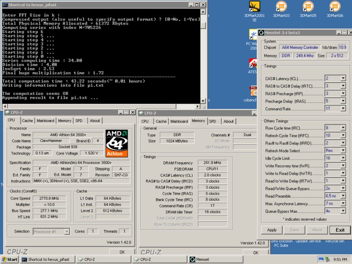
Task: Open the Start menu
Action: 10,259
